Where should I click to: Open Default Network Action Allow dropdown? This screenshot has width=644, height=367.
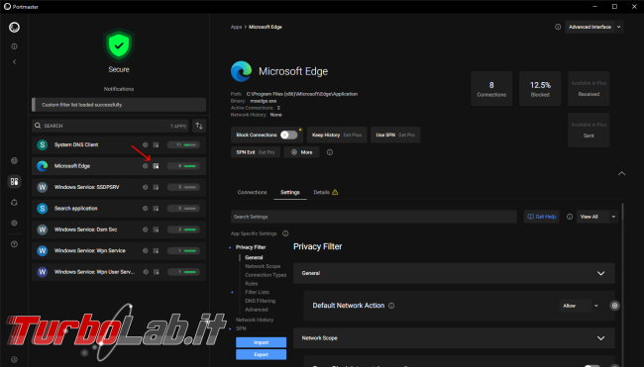pos(581,306)
